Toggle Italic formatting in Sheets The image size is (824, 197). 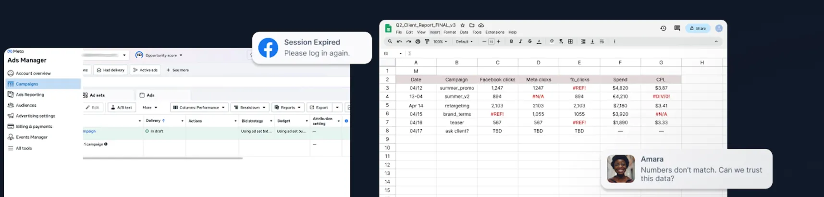[x=520, y=42]
